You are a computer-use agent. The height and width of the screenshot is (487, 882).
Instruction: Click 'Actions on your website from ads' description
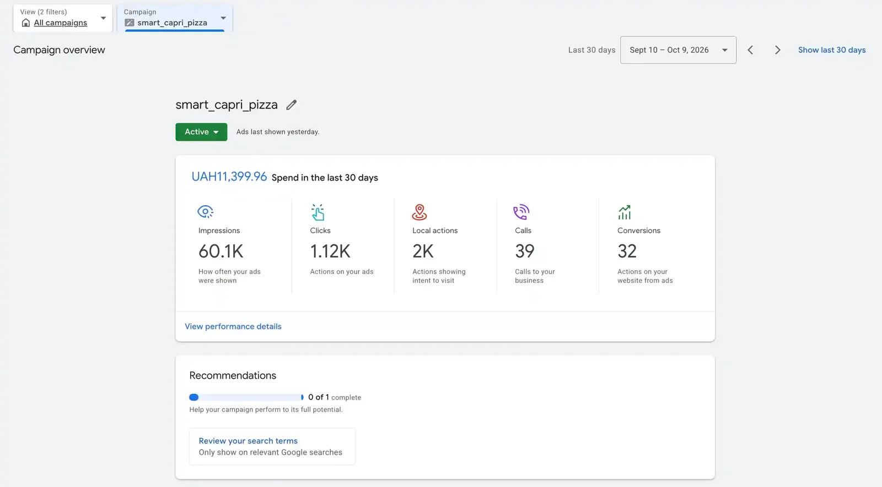pyautogui.click(x=645, y=276)
